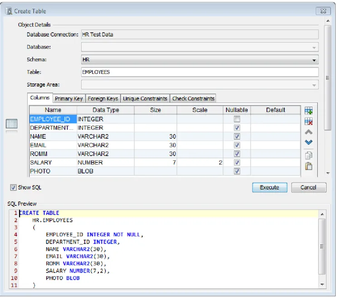Screen dimensions: 337x298
Task: Click the Table name field containing EMPLOYEES
Action: (200, 72)
